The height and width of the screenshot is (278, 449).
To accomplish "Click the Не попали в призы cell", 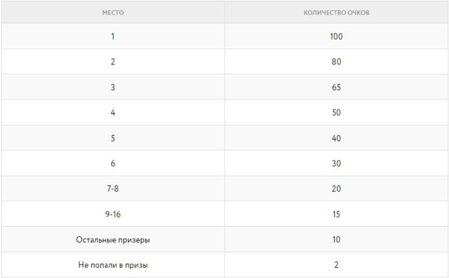I will (112, 265).
